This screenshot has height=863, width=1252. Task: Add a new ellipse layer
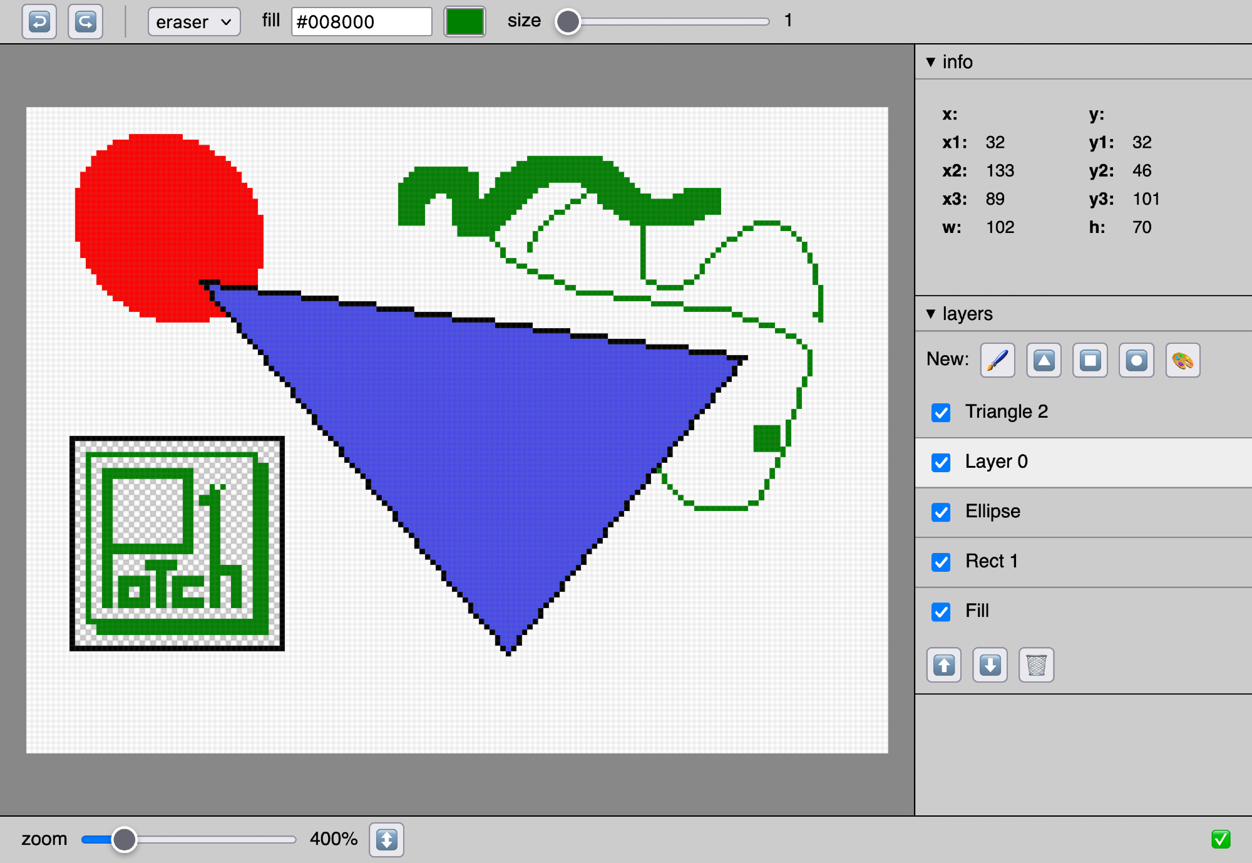click(1136, 360)
